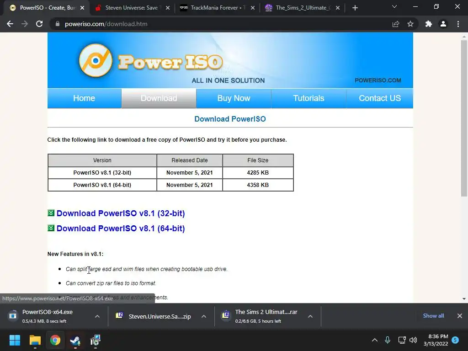Viewport: 468px width, 351px height.
Task: Close the Steven Universe tab
Action: coord(168,8)
